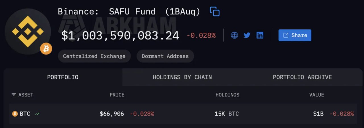
Task: Sort by the HOLDINGS column header
Action: coord(227,95)
